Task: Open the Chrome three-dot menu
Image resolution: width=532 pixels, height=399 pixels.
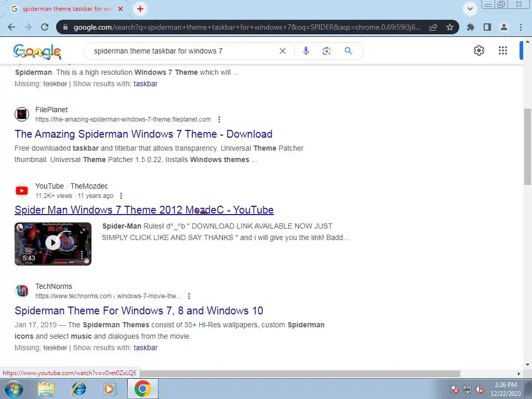Action: point(521,27)
